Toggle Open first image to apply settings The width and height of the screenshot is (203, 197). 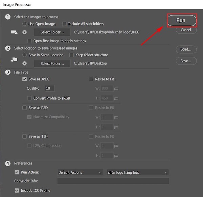click(30, 41)
